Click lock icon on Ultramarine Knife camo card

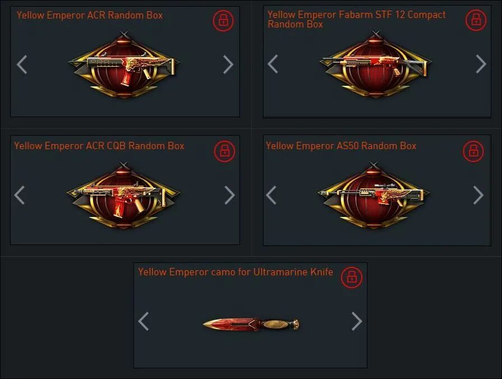pos(352,277)
